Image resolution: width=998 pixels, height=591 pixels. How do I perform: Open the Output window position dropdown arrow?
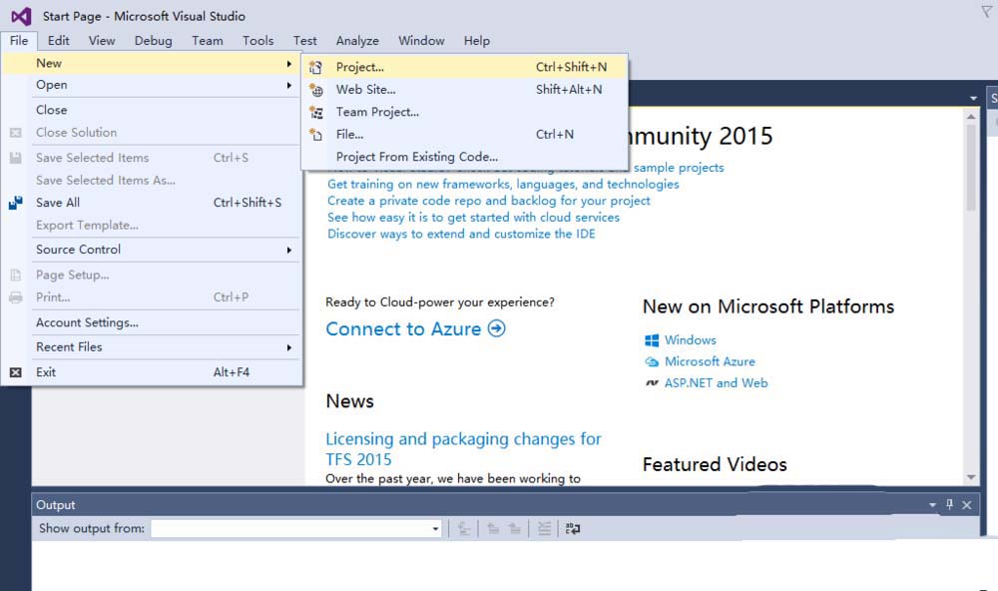[932, 506]
